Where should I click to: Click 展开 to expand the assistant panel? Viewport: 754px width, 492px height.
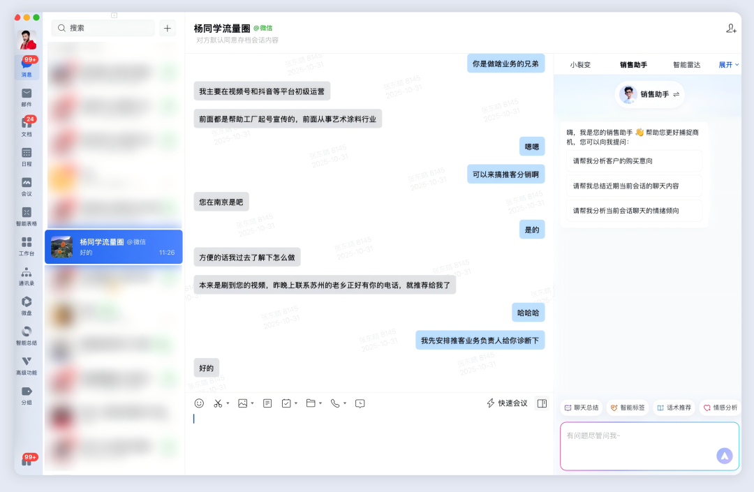[x=725, y=64]
